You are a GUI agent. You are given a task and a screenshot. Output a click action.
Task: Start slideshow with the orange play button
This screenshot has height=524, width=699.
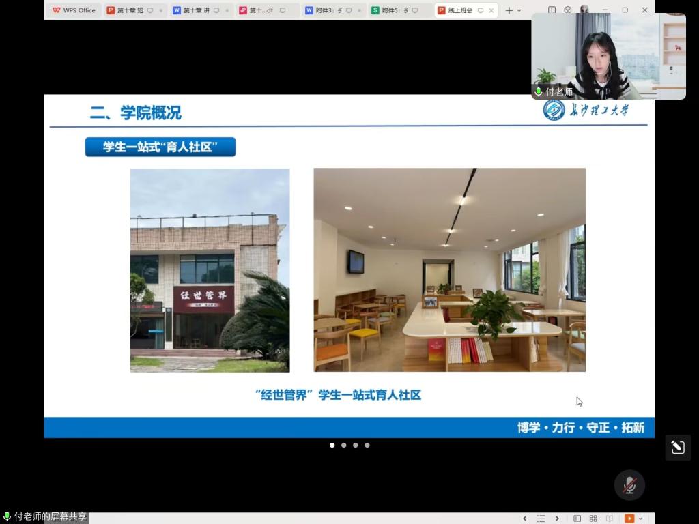[629, 519]
